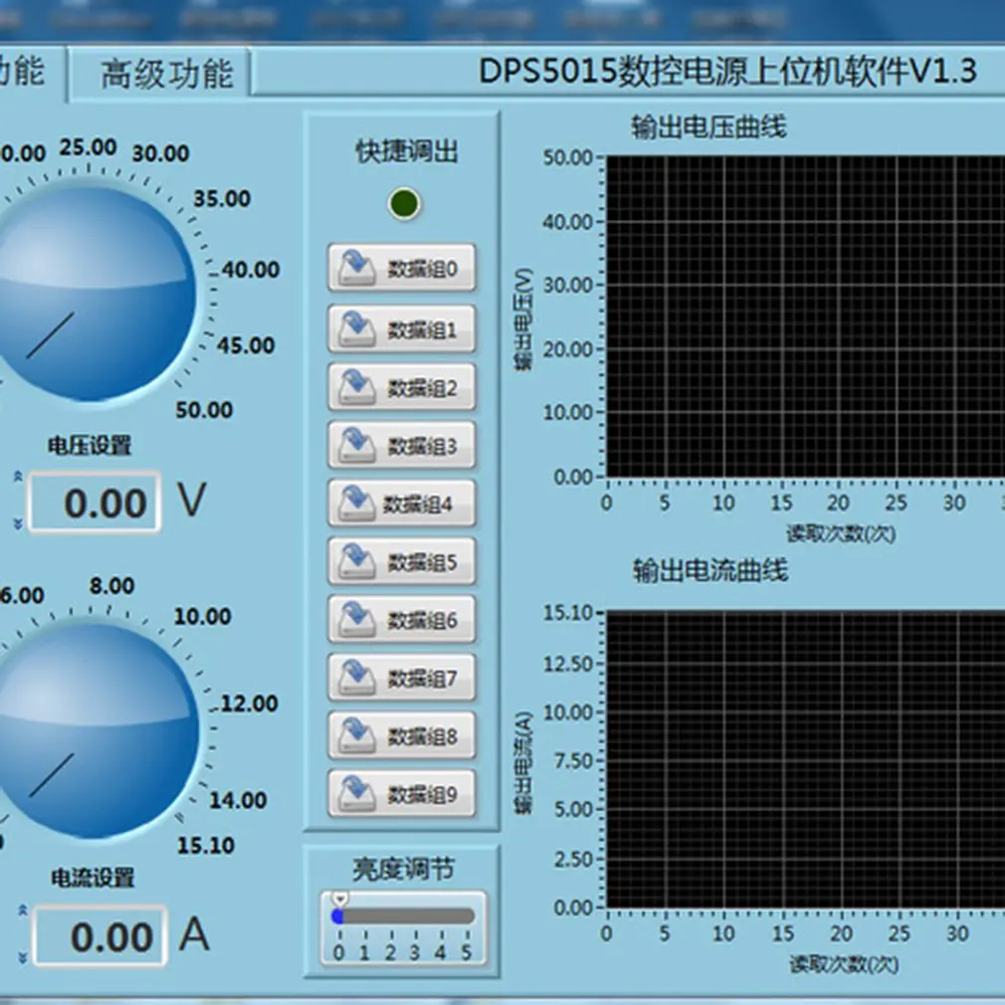The height and width of the screenshot is (1005, 1005).
Task: Recall the 数据组6 data group
Action: point(402,619)
